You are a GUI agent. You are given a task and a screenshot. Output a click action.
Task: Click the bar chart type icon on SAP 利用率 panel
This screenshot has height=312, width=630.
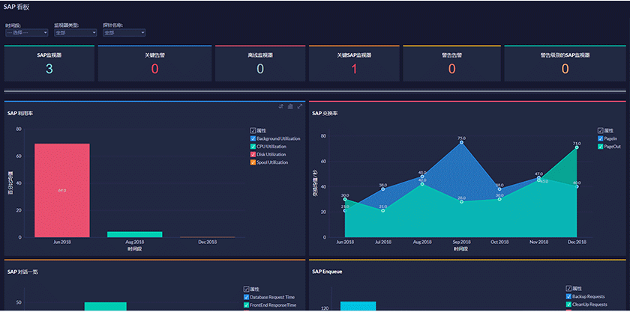[290, 106]
